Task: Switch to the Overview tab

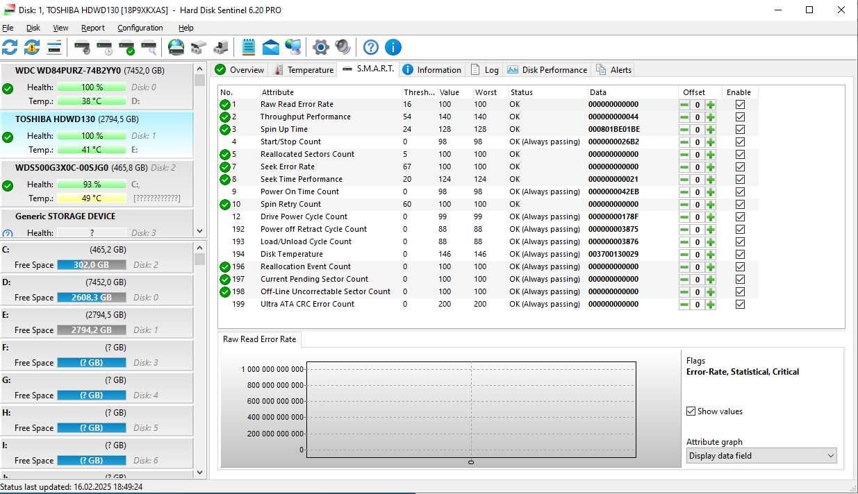Action: (x=240, y=69)
